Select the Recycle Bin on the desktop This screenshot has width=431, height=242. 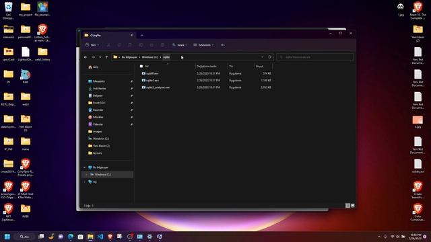(x=9, y=11)
